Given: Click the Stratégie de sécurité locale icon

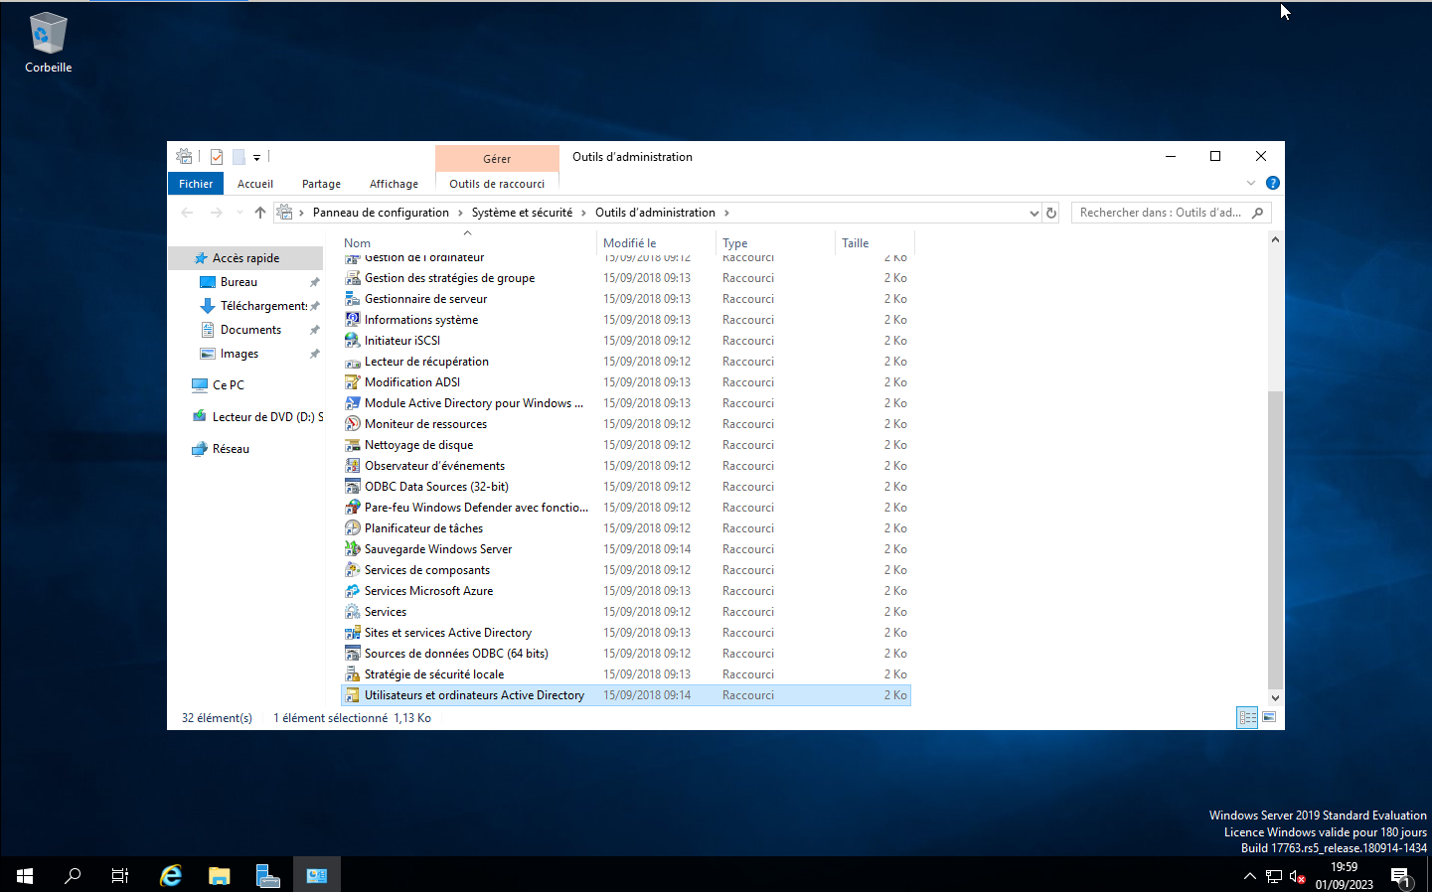Looking at the screenshot, I should (352, 674).
